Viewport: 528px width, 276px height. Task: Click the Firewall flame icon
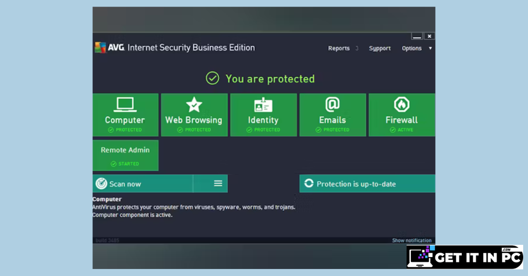tap(401, 105)
